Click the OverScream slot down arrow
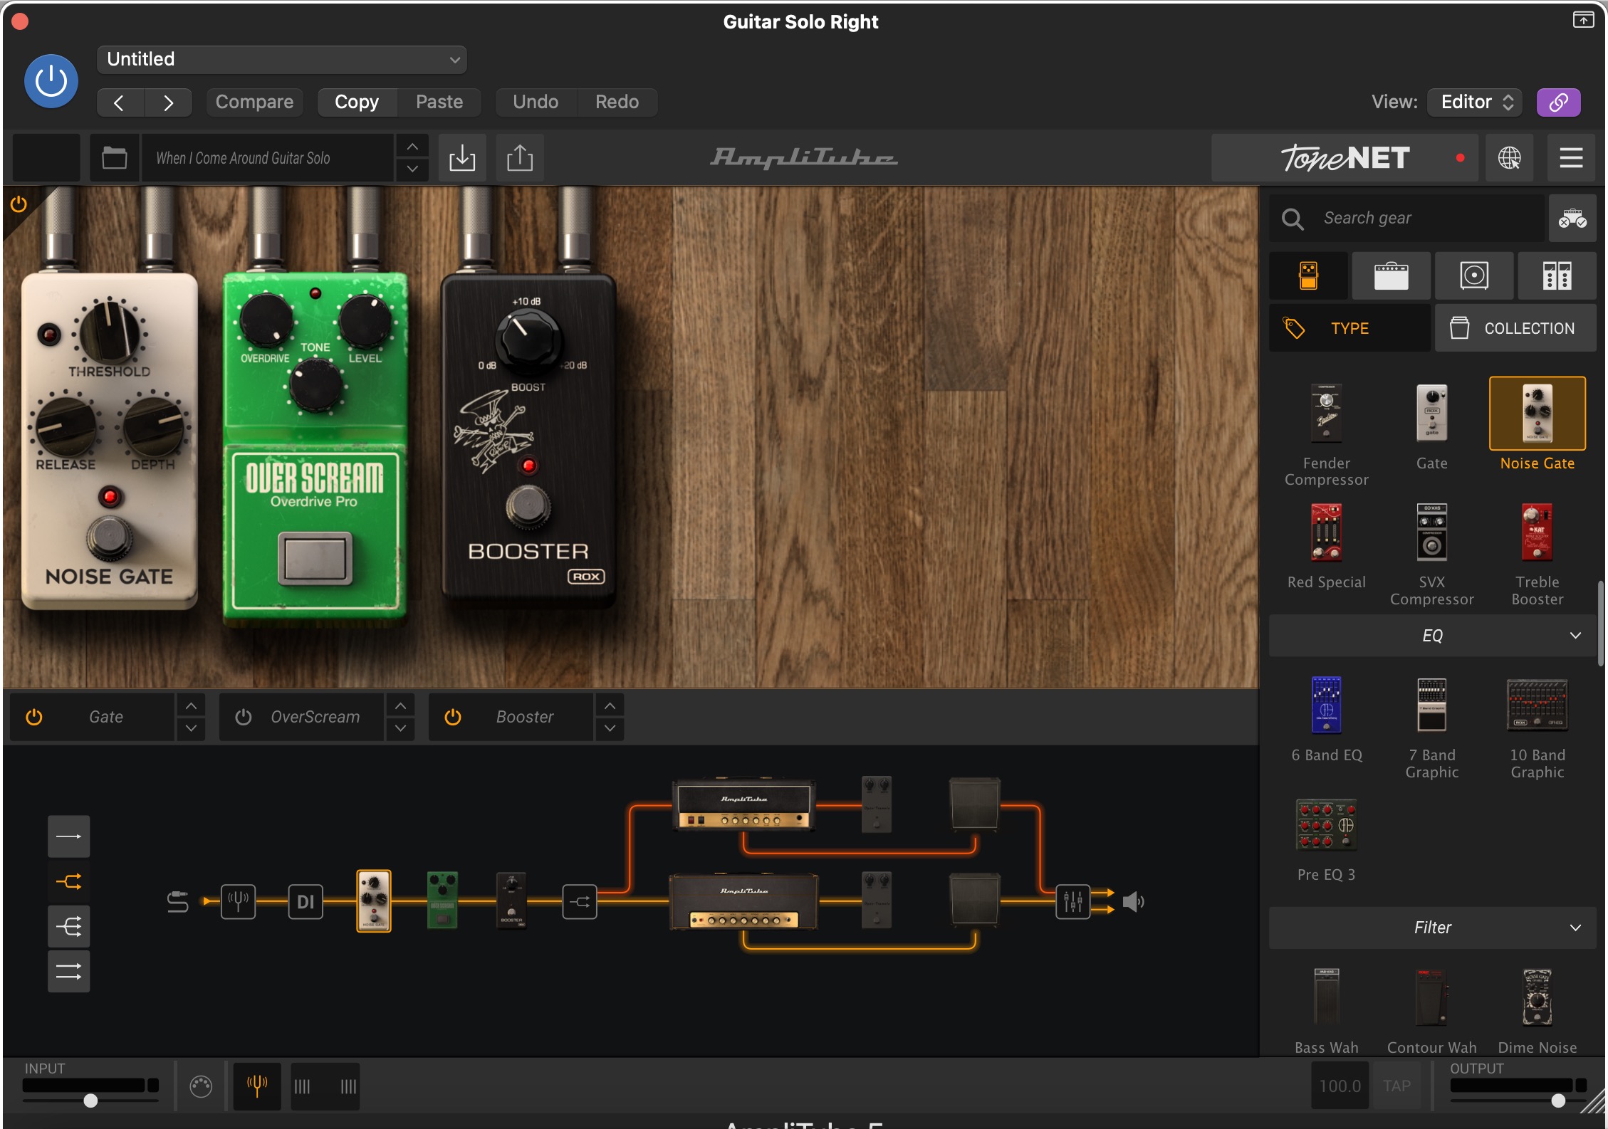This screenshot has height=1129, width=1608. pos(400,729)
